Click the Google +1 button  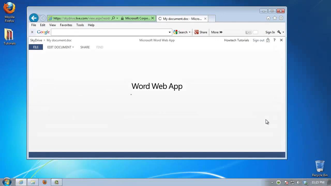[248, 32]
